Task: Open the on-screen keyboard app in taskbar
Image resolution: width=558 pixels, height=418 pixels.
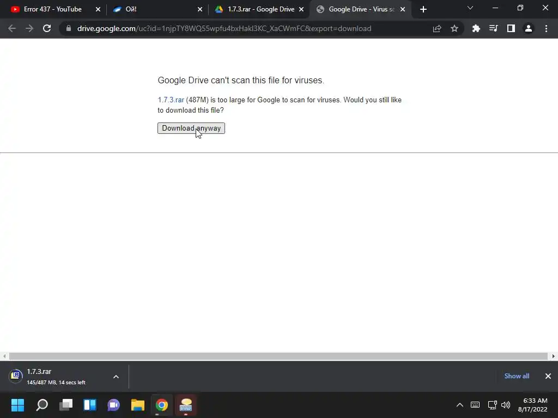Action: [186, 405]
